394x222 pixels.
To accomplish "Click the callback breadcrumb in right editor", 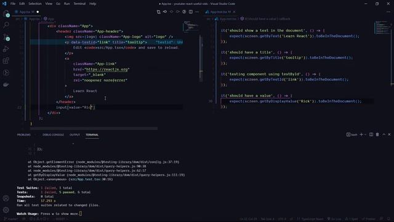I will click(265, 18).
